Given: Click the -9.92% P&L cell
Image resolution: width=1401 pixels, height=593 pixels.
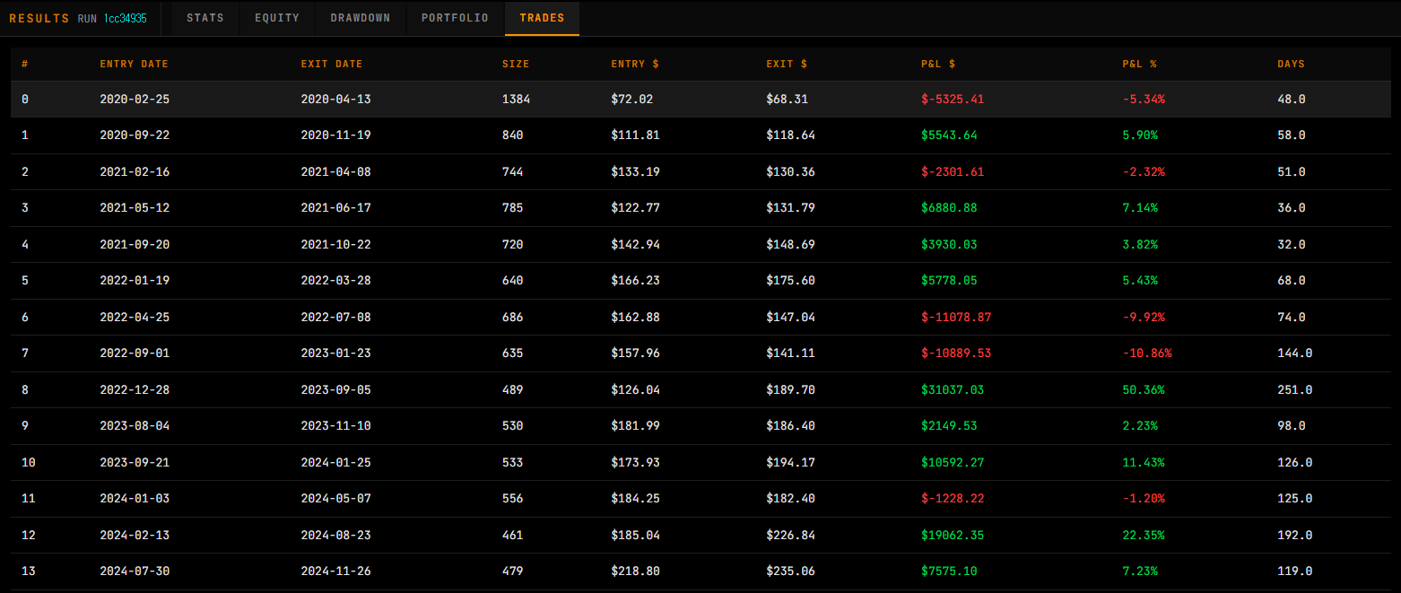Looking at the screenshot, I should pos(1144,318).
